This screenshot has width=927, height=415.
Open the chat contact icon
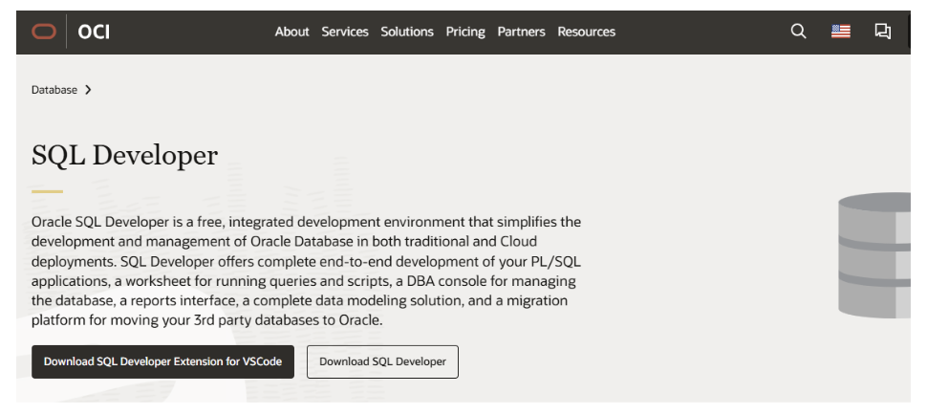[882, 32]
